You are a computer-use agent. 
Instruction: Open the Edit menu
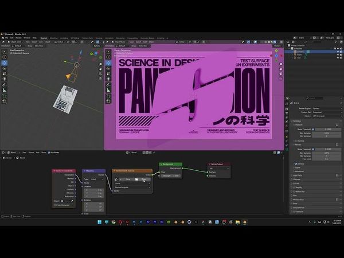pyautogui.click(x=11, y=38)
